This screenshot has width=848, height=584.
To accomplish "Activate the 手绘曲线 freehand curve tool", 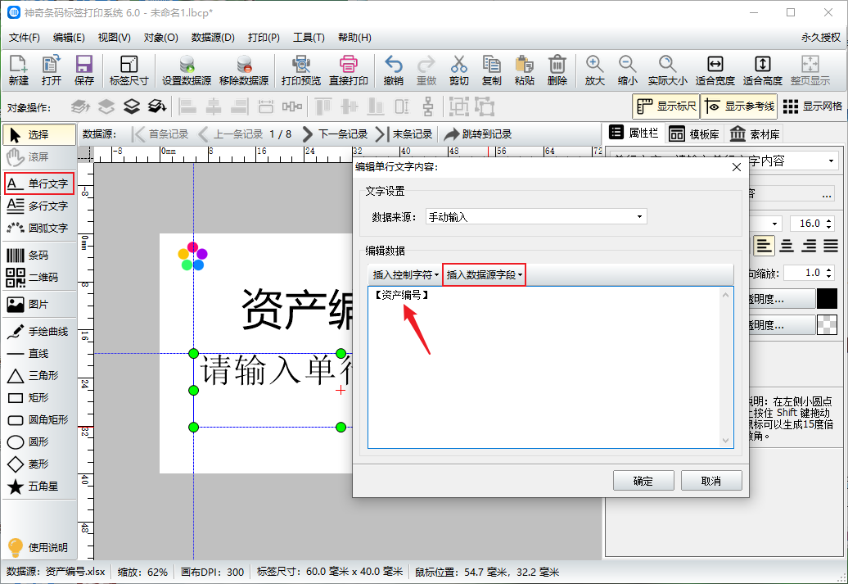I will [x=39, y=331].
